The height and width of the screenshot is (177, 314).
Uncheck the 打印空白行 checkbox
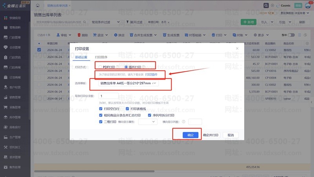coord(101,109)
